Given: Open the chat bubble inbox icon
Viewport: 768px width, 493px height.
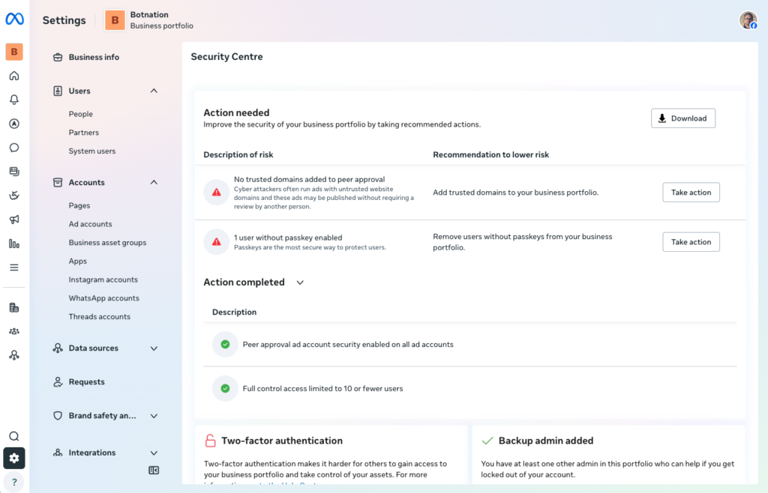Looking at the screenshot, I should click(14, 148).
